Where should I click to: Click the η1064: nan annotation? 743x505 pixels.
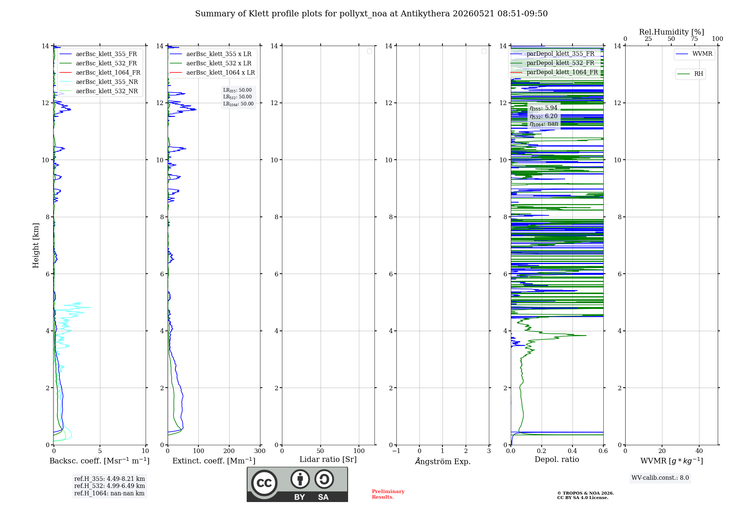click(x=544, y=124)
